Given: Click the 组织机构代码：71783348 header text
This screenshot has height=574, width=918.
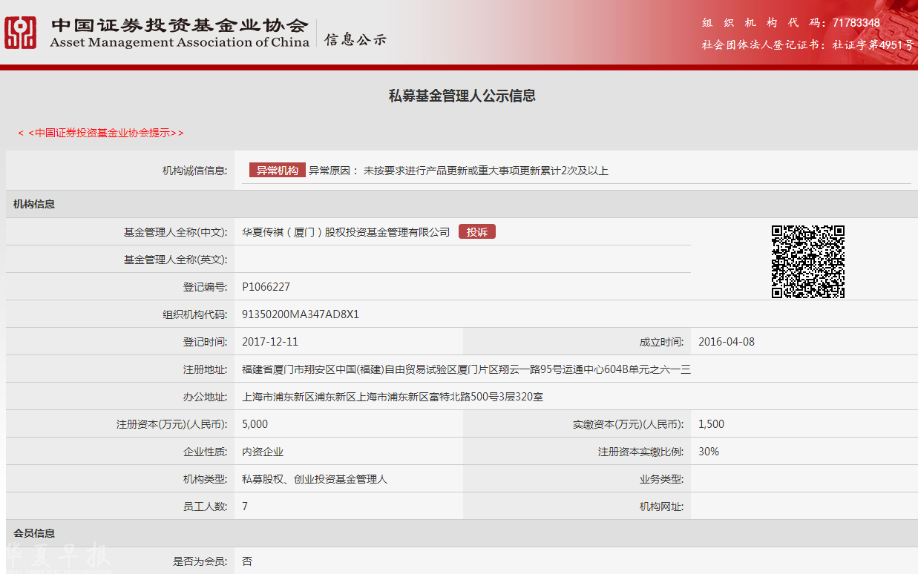Looking at the screenshot, I should click(x=791, y=23).
